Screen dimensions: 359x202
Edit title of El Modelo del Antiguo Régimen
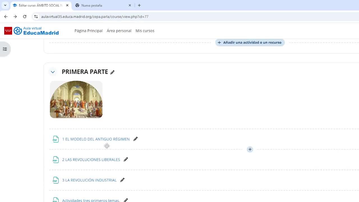point(135,139)
